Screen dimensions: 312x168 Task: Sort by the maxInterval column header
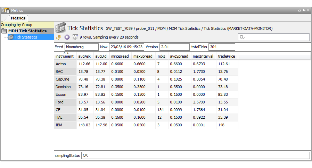coord(203,56)
